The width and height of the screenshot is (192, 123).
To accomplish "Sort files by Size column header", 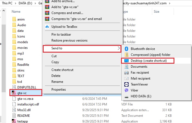I will click(157, 12).
